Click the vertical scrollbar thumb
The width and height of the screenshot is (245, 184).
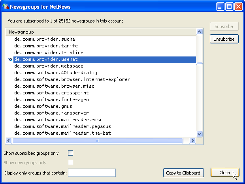coord(200,63)
